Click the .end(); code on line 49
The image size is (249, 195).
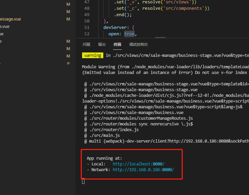pyautogui.click(x=123, y=15)
